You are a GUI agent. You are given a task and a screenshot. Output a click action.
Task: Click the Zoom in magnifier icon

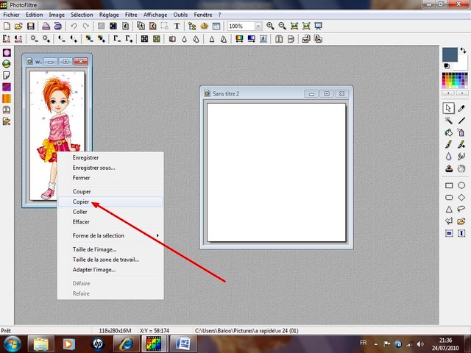(x=270, y=26)
